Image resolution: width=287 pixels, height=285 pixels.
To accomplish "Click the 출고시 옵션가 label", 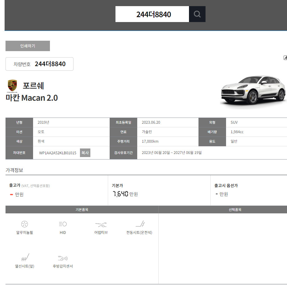I will (226, 186).
